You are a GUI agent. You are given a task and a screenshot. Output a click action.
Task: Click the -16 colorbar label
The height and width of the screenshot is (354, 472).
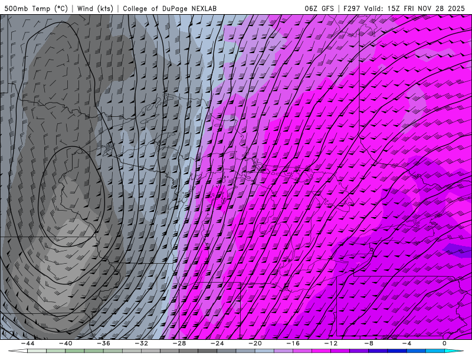293,343
